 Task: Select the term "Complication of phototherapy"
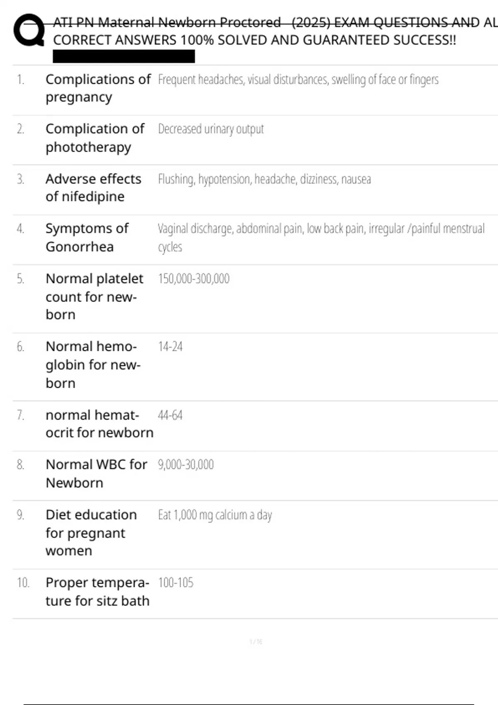[95, 138]
